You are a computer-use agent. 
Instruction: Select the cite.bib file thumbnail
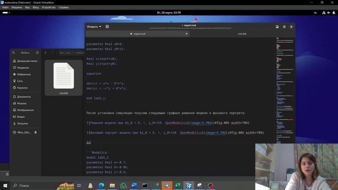[x=63, y=78]
